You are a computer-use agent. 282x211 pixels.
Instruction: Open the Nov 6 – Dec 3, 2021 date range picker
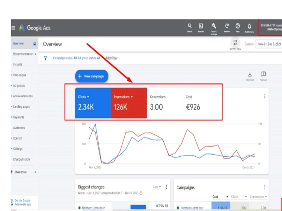pos(269,44)
